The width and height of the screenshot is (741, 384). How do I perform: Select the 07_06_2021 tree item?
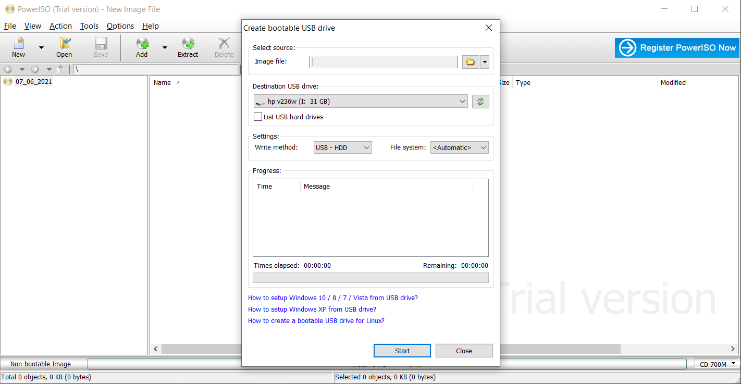(33, 82)
